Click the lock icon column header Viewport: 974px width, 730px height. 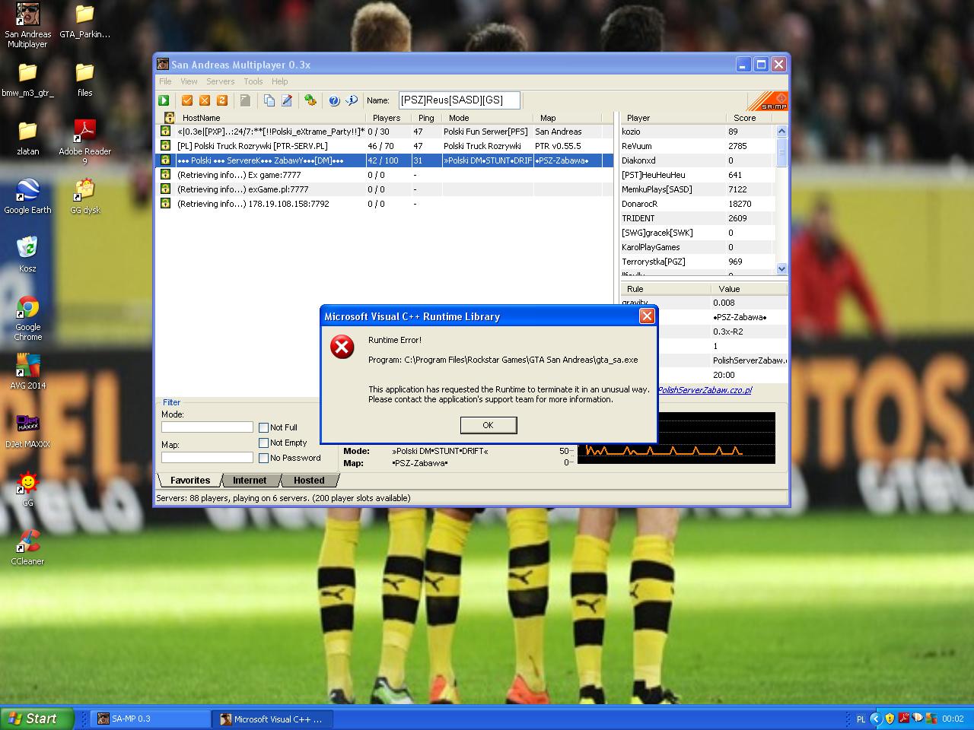coord(168,118)
